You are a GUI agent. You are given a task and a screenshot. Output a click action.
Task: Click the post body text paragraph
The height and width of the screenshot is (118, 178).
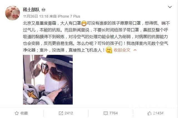pos(97,36)
